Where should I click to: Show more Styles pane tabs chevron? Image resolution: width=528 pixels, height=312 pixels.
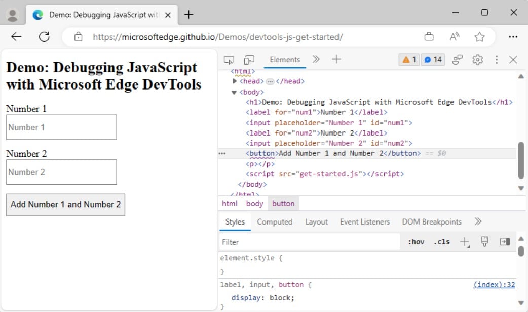click(x=478, y=221)
